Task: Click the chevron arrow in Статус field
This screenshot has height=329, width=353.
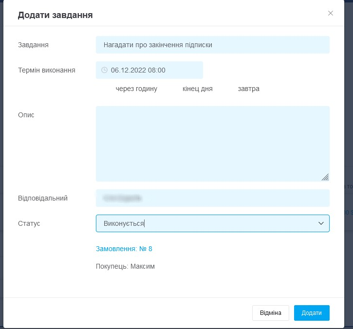Action: pos(321,223)
